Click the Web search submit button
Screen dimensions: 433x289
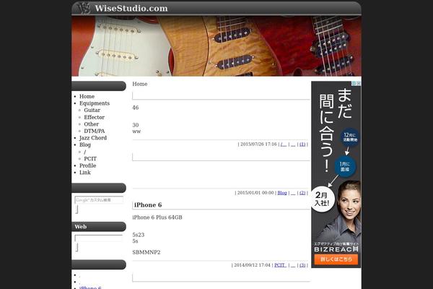[76, 247]
